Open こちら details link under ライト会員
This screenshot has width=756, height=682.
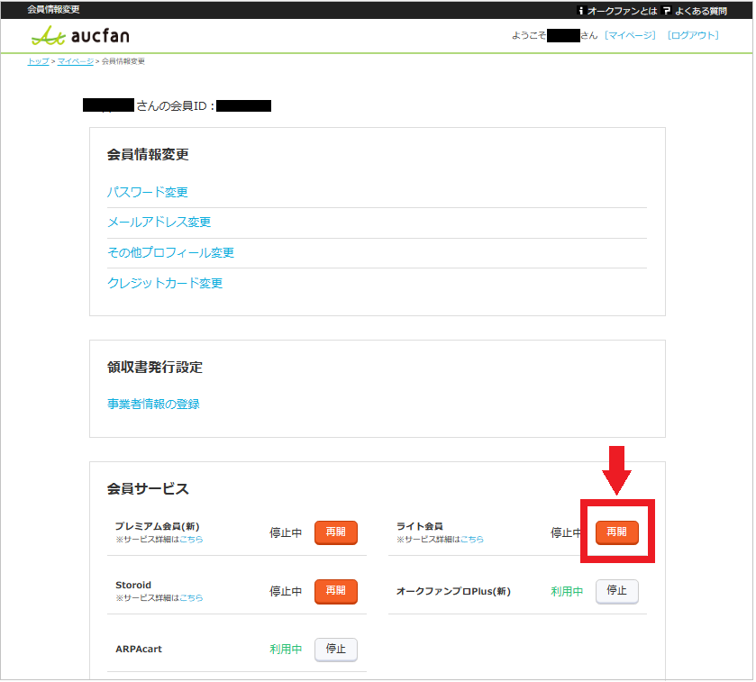tap(472, 540)
